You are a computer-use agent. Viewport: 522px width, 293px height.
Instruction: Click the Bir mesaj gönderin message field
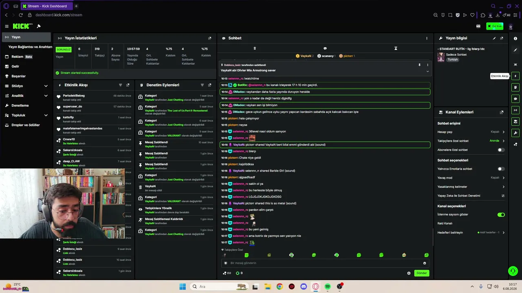click(x=324, y=263)
